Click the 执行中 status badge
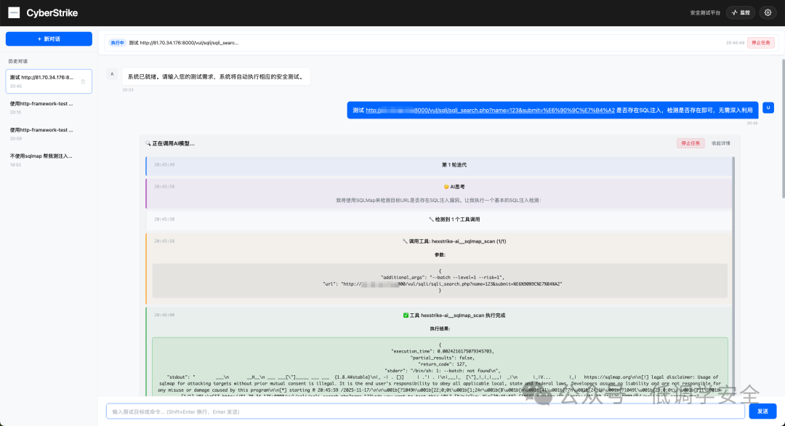785x426 pixels. coord(117,43)
